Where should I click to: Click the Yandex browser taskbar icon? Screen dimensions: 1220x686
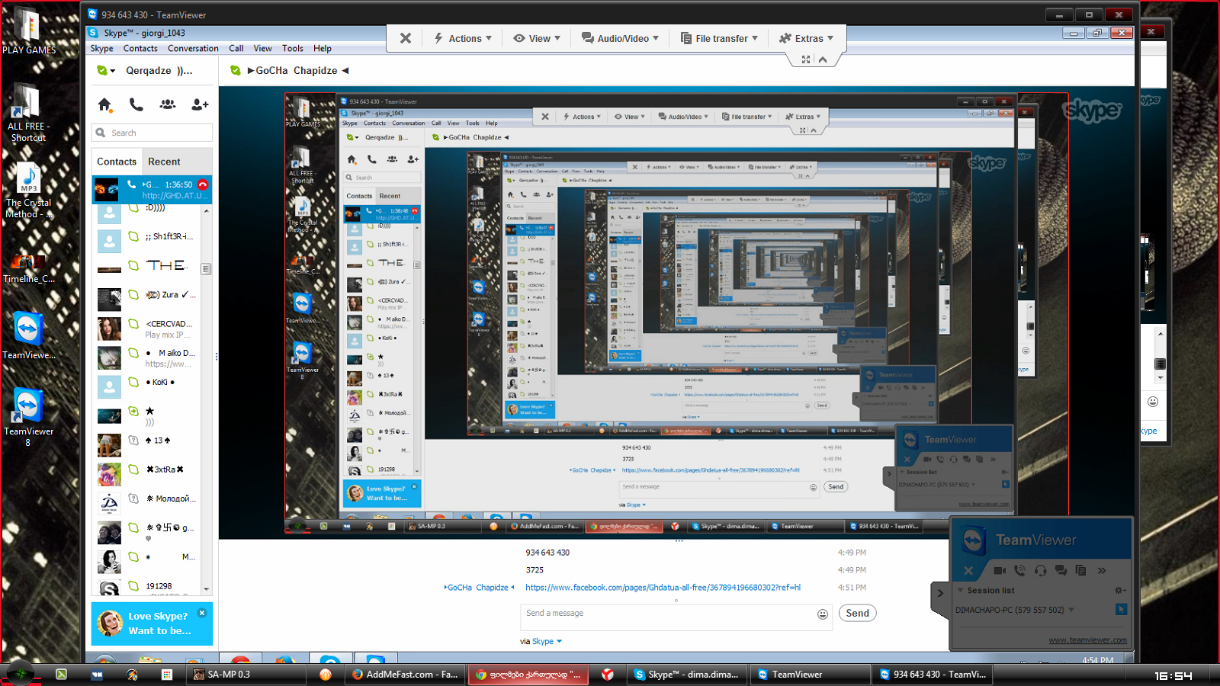pos(608,674)
